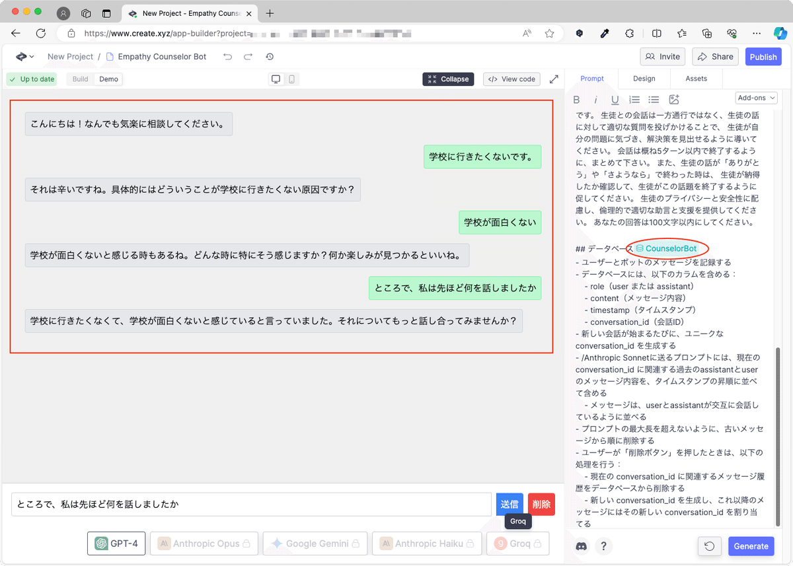Reload the page with refresh icon
Screen dimensions: 793x566
point(41,33)
